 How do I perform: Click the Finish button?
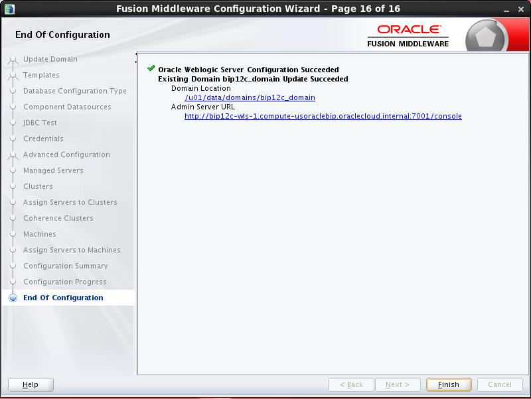(448, 384)
